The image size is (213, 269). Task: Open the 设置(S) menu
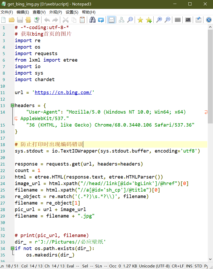pyautogui.click(x=72, y=12)
